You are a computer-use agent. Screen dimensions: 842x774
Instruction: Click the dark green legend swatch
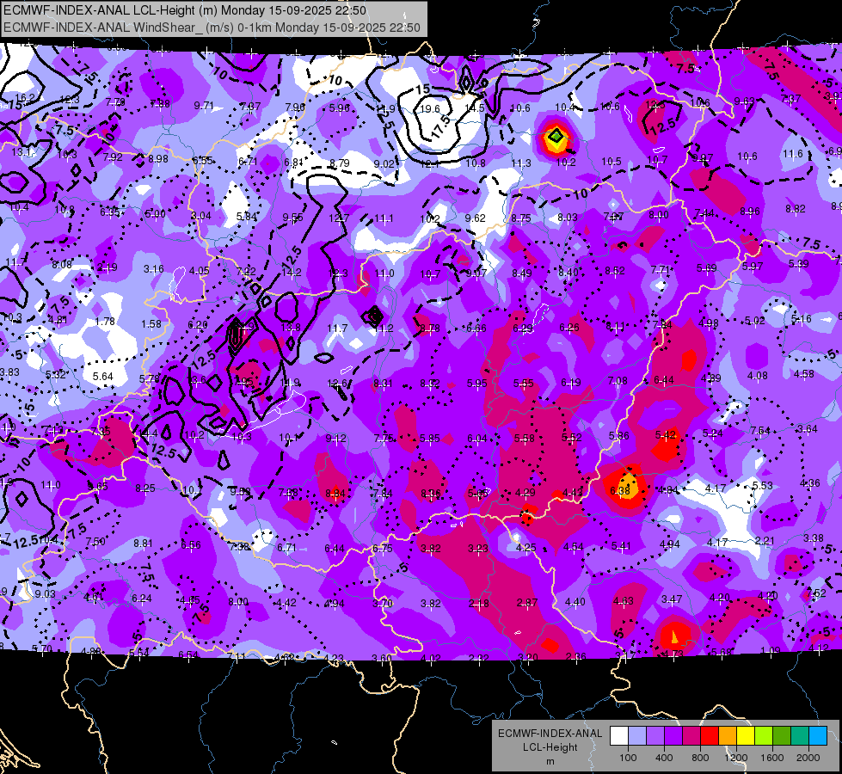[x=781, y=736]
